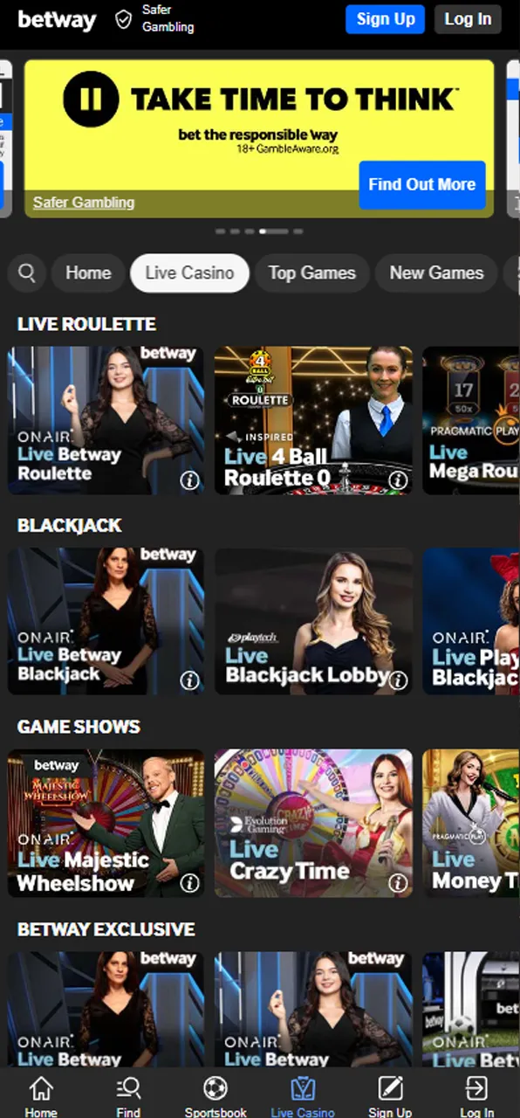Select the Home category pill
Viewport: 520px width, 1118px height.
88,273
